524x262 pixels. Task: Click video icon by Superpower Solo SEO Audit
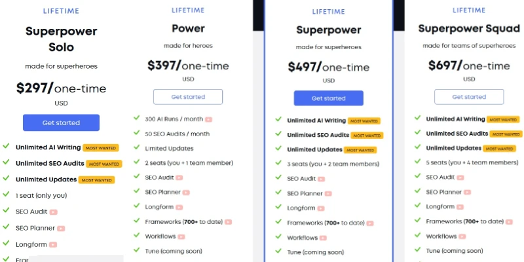point(54,212)
